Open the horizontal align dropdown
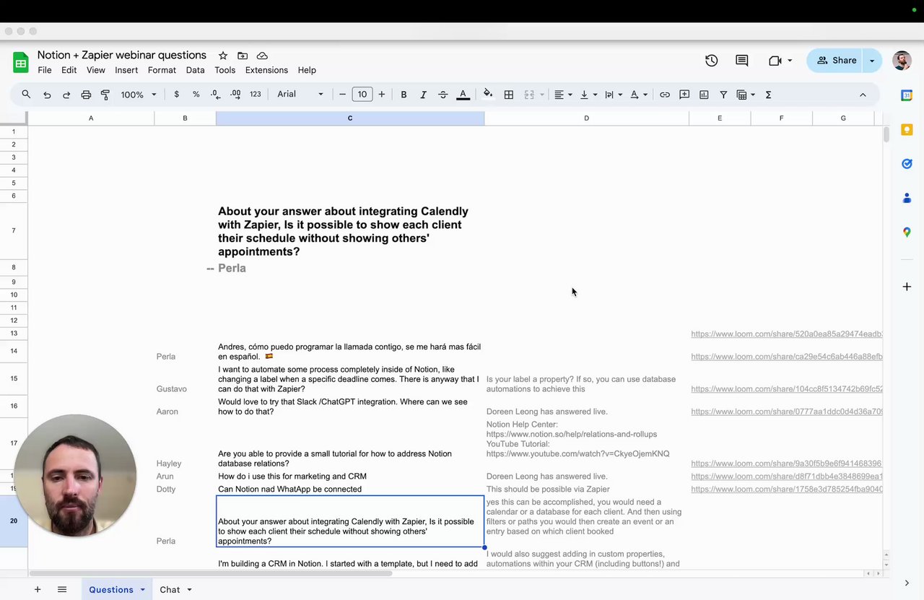This screenshot has width=924, height=600. [563, 95]
